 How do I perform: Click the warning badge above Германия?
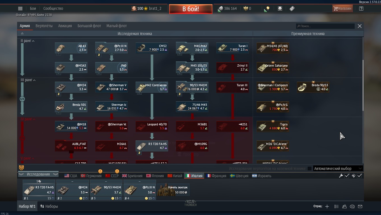pyautogui.click(x=100, y=171)
